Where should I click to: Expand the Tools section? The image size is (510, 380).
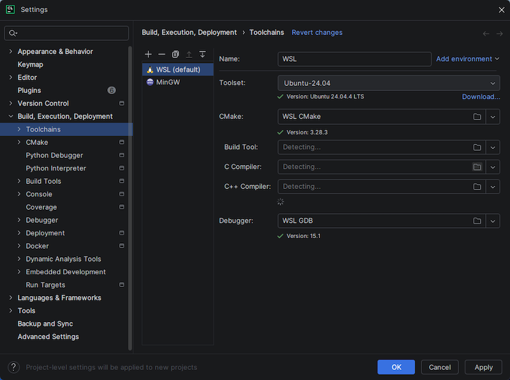pos(11,311)
